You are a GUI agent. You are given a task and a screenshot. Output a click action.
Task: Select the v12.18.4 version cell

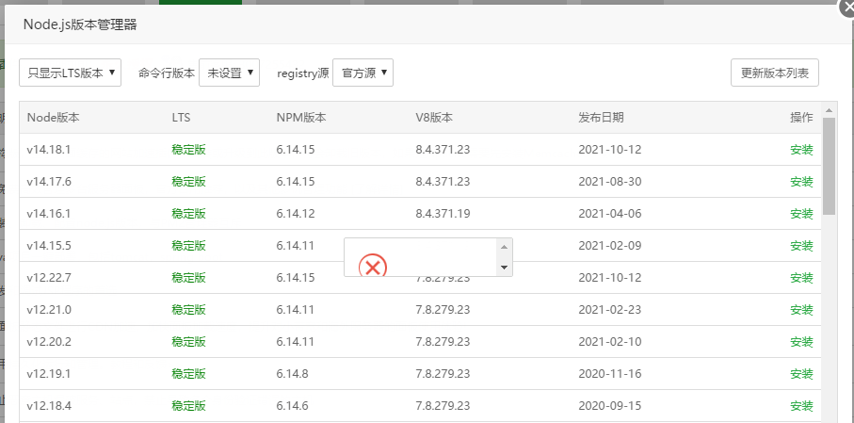coord(48,406)
